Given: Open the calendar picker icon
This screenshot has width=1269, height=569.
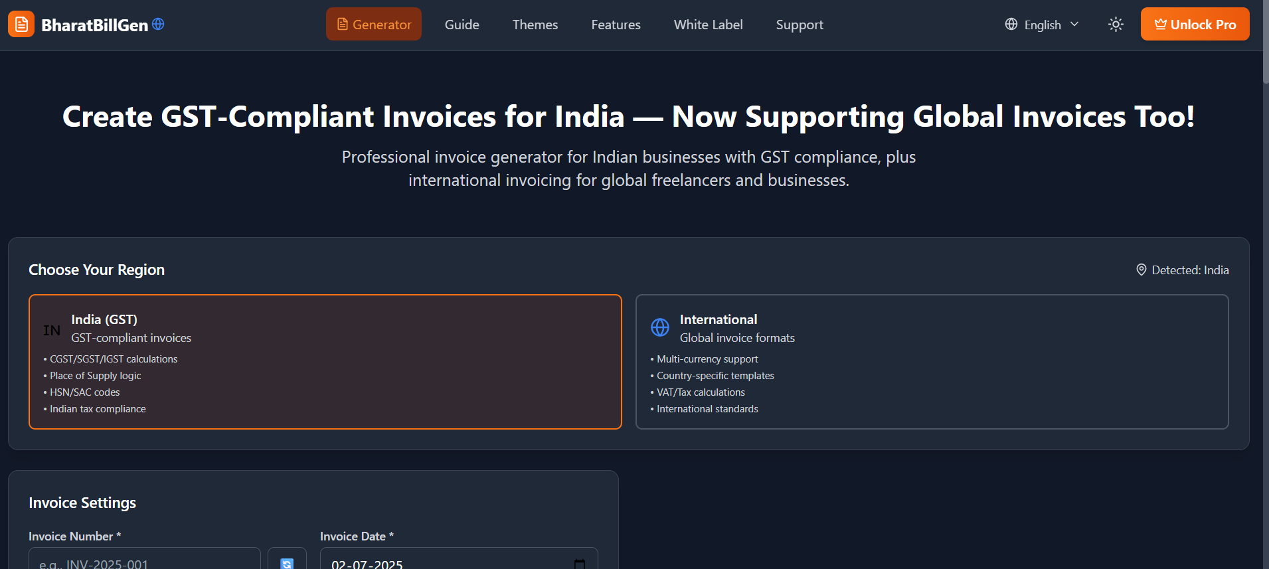Looking at the screenshot, I should pyautogui.click(x=580, y=564).
